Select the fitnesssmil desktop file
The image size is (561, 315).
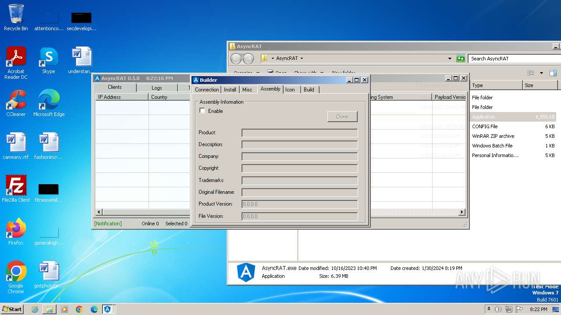click(x=49, y=192)
